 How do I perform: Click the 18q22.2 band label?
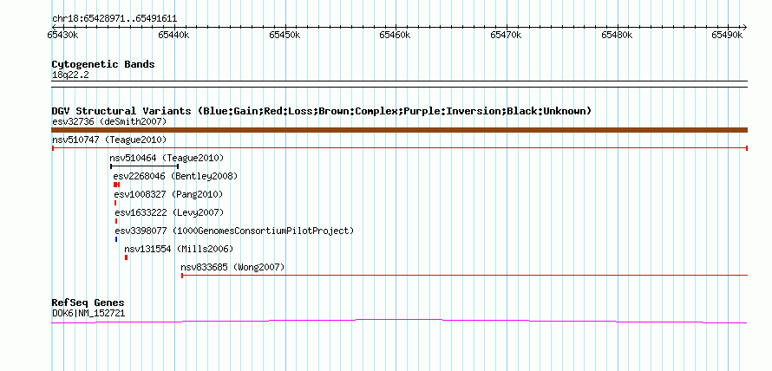click(x=70, y=75)
